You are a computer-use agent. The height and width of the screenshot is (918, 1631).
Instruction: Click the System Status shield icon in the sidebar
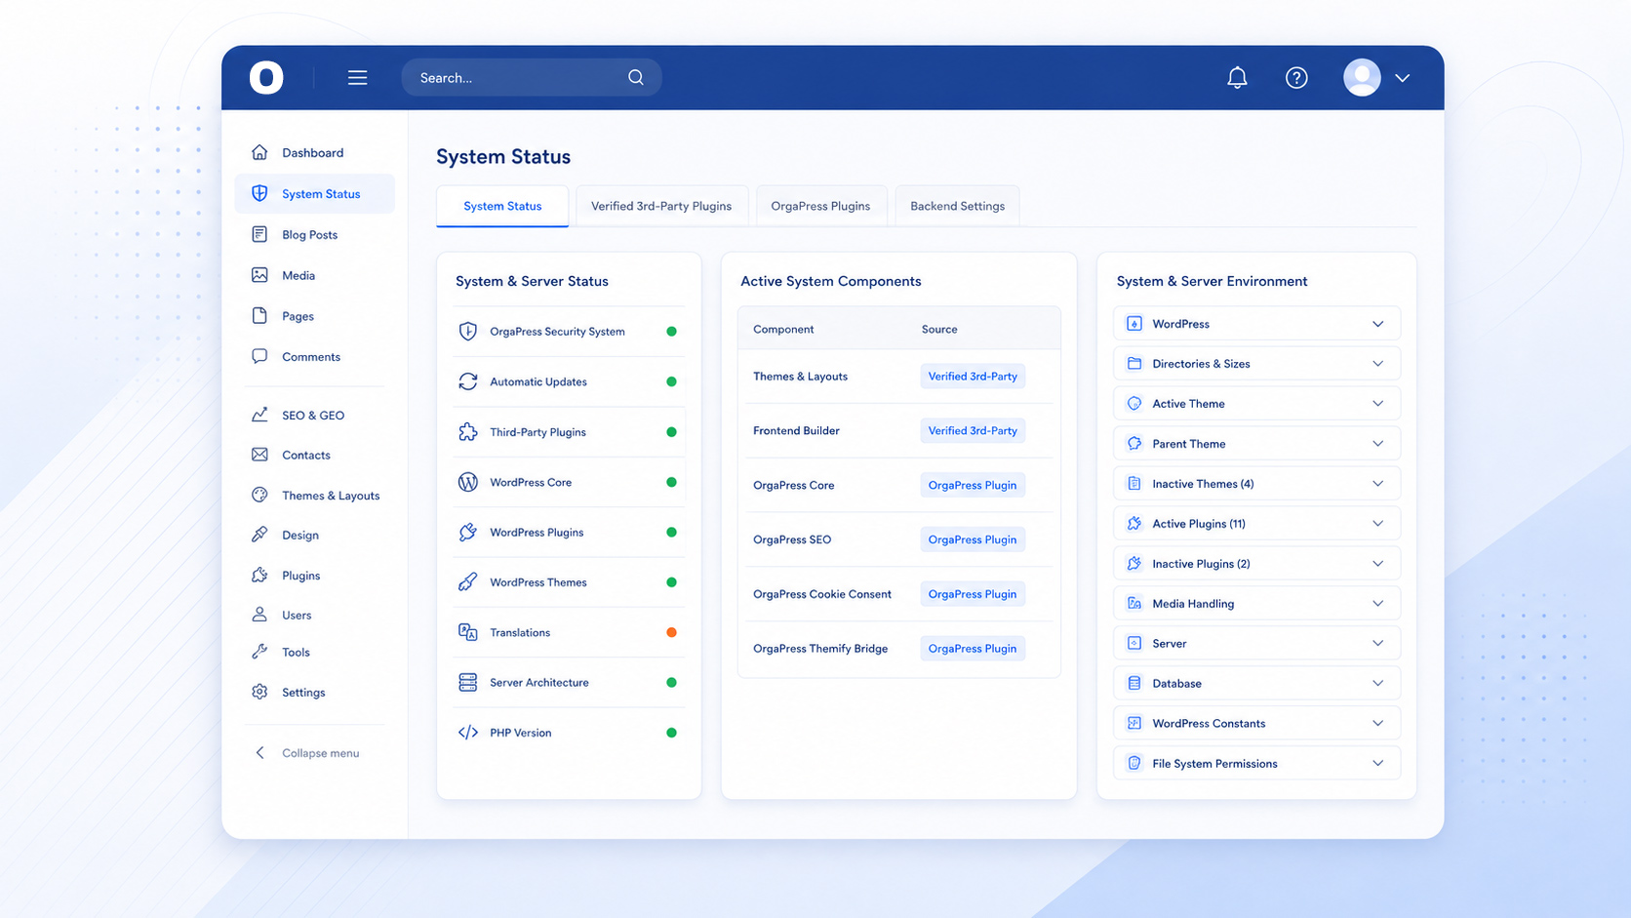pos(259,193)
